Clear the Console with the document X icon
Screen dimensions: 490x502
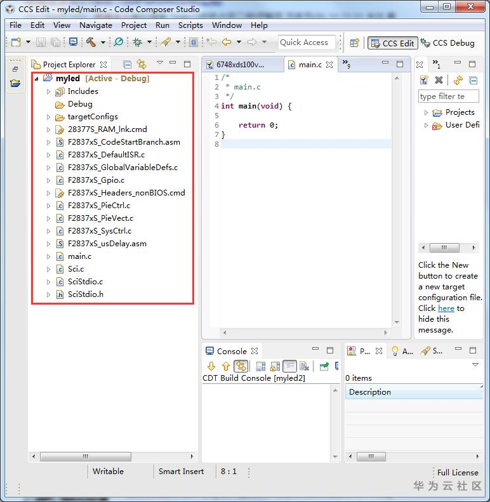pyautogui.click(x=304, y=366)
